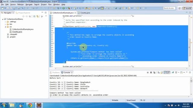Toggle Scroll Lock in the Console
193x108 pixels.
pyautogui.click(x=162, y=73)
